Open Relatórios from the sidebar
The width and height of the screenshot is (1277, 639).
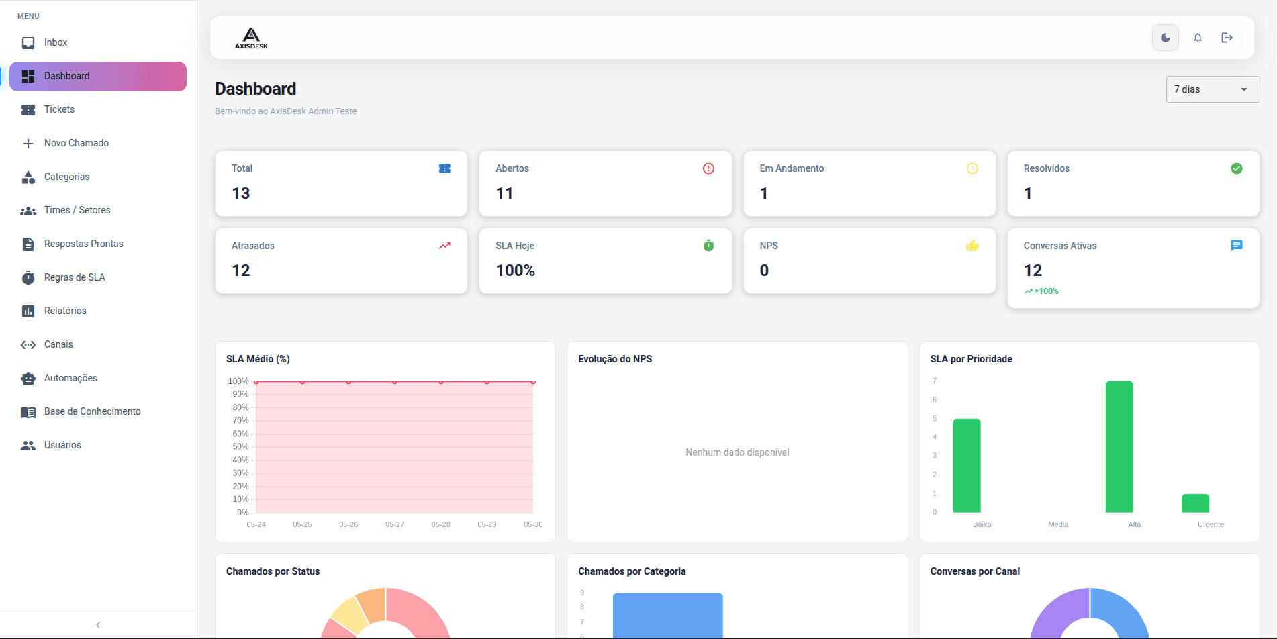(98, 311)
